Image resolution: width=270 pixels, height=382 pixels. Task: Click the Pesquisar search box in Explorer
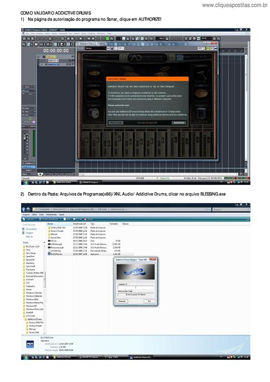231,210
